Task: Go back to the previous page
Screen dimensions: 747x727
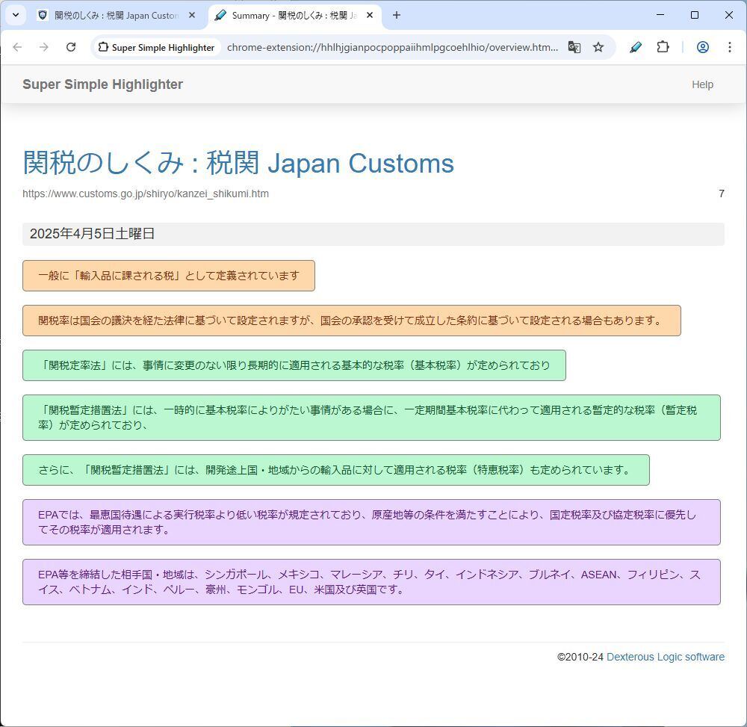Action: (x=18, y=47)
